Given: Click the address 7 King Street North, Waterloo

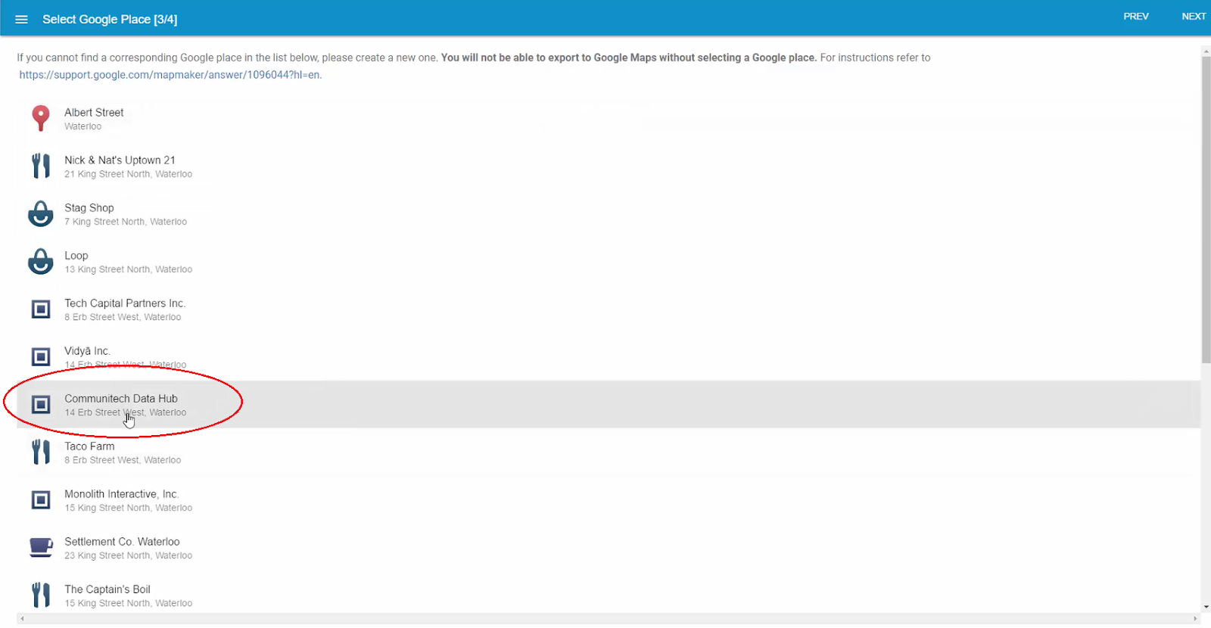Looking at the screenshot, I should tap(126, 222).
